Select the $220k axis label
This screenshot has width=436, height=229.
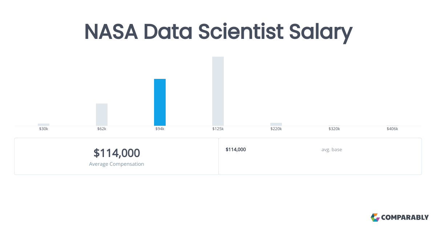(x=276, y=129)
